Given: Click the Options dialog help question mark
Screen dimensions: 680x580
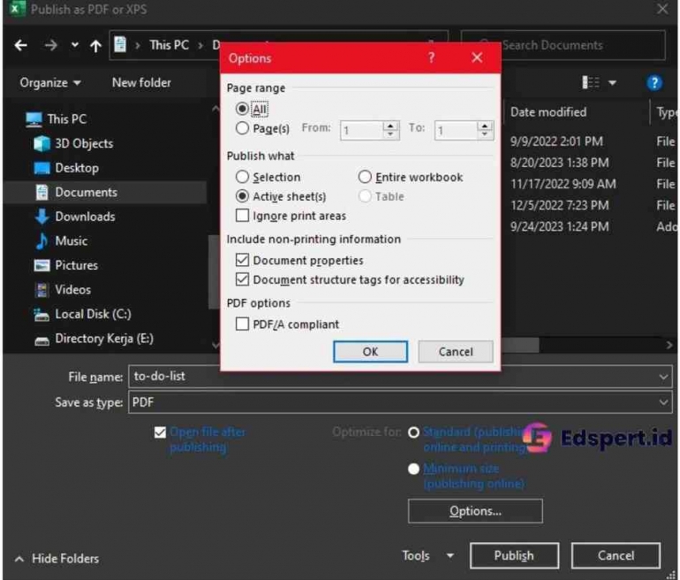Looking at the screenshot, I should click(431, 57).
